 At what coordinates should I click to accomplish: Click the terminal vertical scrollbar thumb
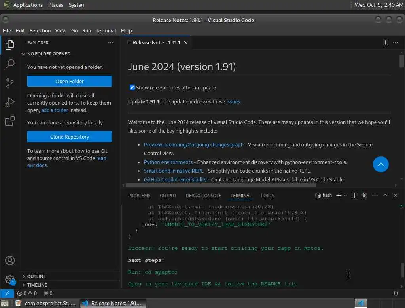(402, 270)
